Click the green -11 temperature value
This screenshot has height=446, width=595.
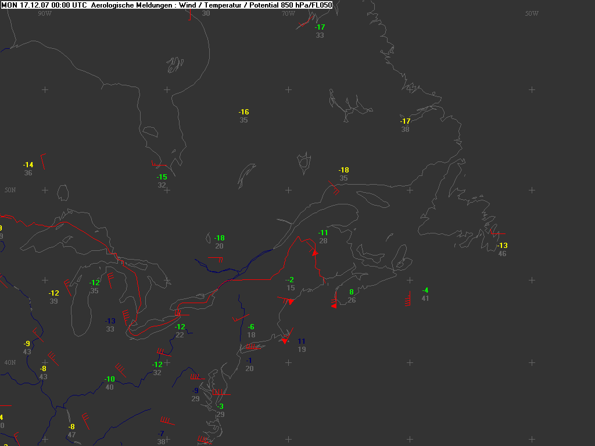(323, 233)
